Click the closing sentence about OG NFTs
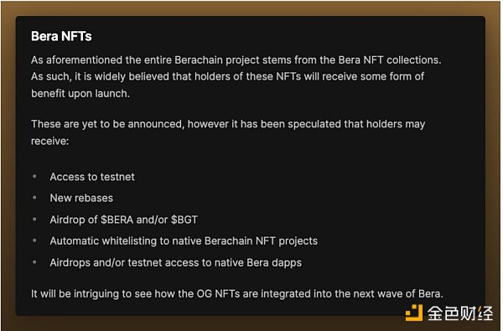This screenshot has height=331, width=503. pos(237,294)
